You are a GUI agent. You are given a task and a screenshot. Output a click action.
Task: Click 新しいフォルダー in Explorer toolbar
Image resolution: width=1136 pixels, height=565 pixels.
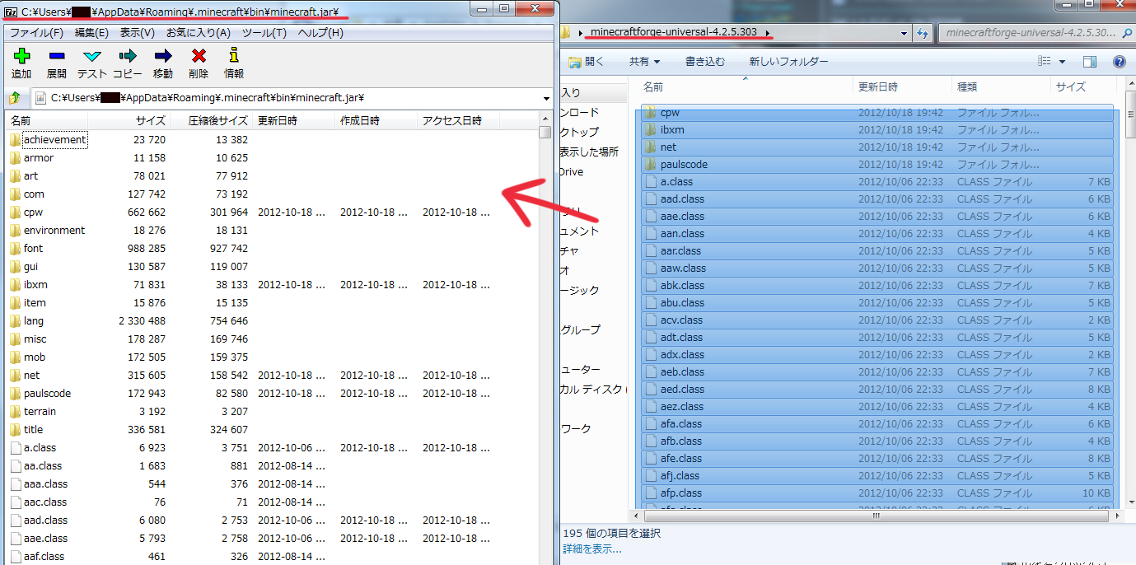tap(788, 62)
